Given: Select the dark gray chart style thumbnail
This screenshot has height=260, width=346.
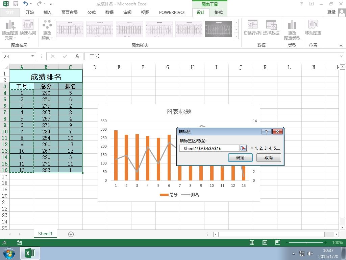Looking at the screenshot, I should point(219,29).
